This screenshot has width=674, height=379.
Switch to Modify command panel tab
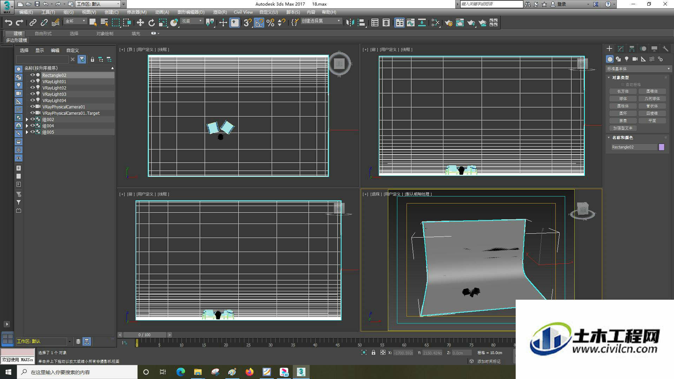click(621, 49)
